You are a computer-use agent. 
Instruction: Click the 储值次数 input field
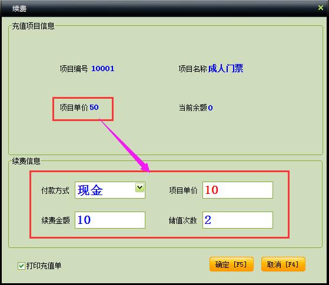pyautogui.click(x=238, y=220)
